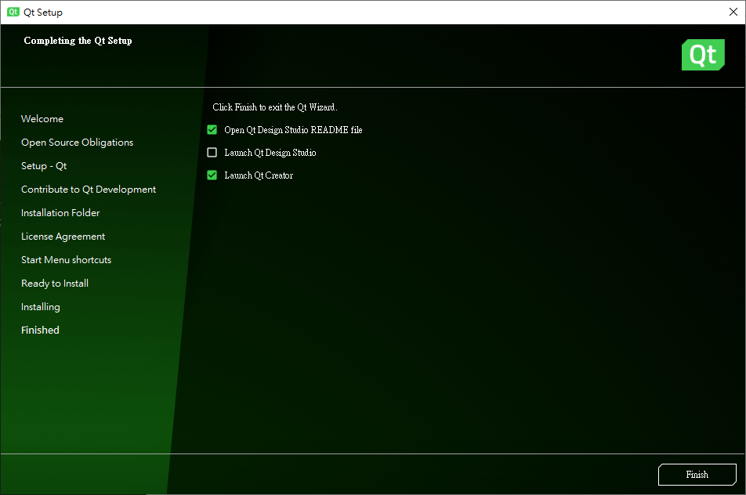
Task: Enable Launch Qt Design Studio checkbox
Action: (x=212, y=152)
